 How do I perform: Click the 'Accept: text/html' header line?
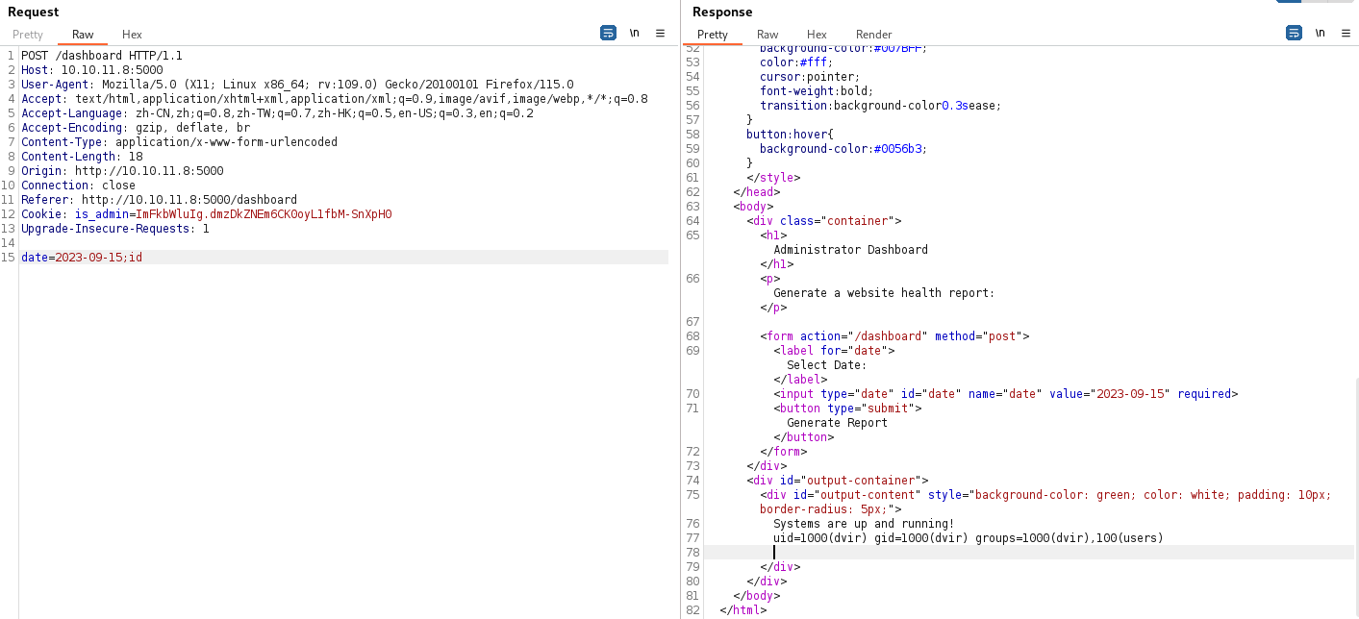click(335, 99)
